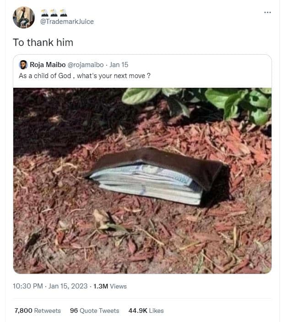Open the three-dot more options menu
This screenshot has width=288, height=322.
point(267,12)
